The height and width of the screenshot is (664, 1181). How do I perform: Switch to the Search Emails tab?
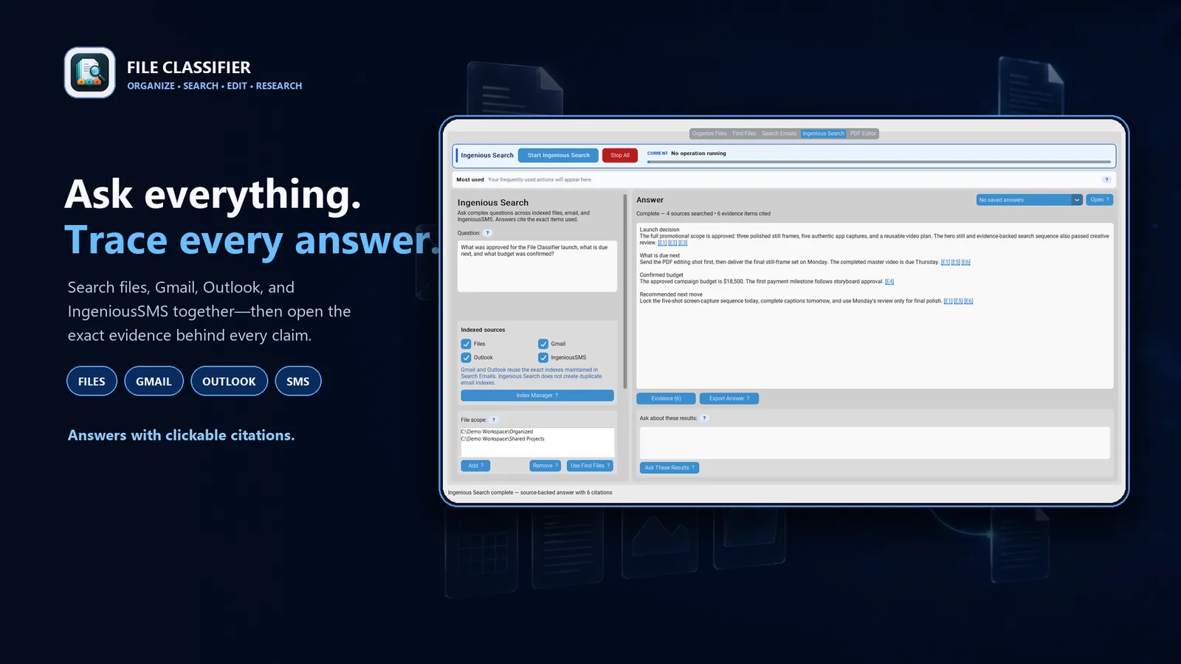pos(779,134)
